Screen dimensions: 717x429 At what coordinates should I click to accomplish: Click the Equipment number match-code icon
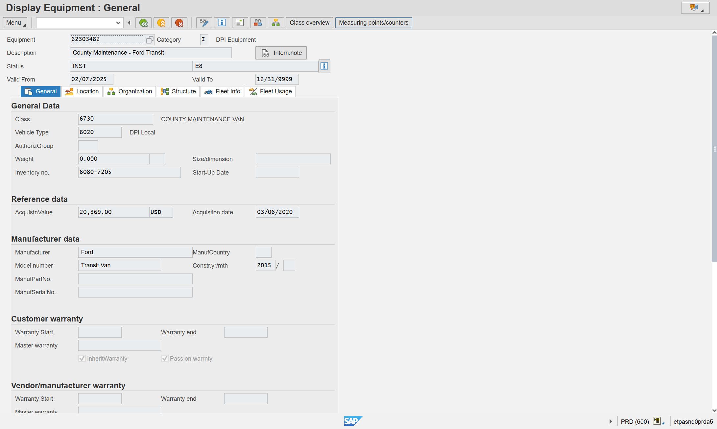(150, 40)
